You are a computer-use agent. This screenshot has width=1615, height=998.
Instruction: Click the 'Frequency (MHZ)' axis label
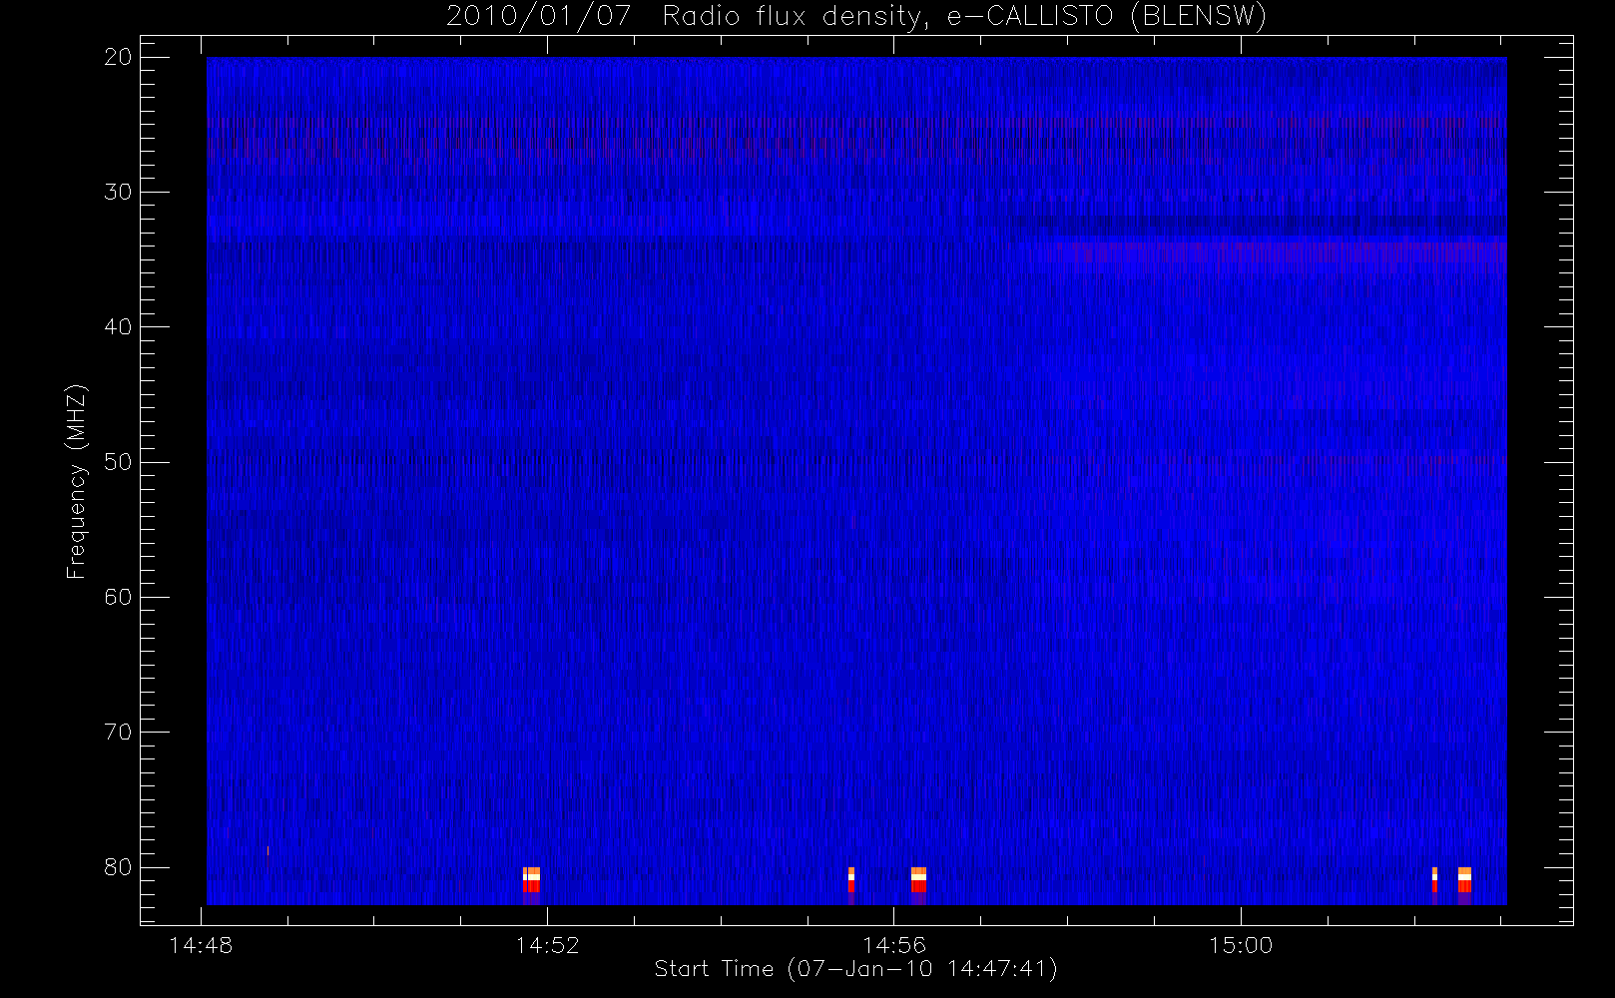click(76, 481)
